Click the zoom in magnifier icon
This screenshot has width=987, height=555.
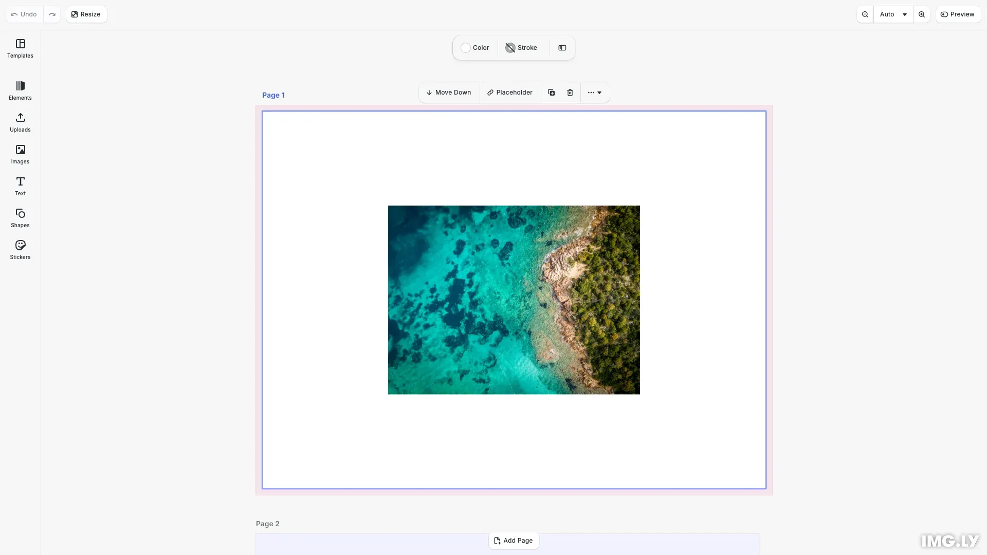(922, 14)
